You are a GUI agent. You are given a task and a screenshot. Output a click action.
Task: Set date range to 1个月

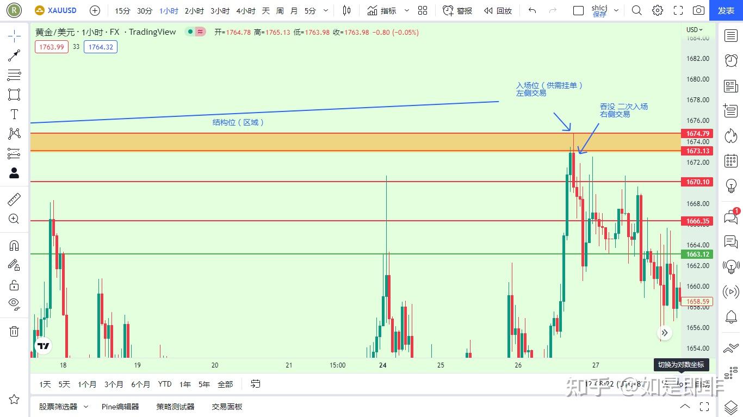coord(87,384)
